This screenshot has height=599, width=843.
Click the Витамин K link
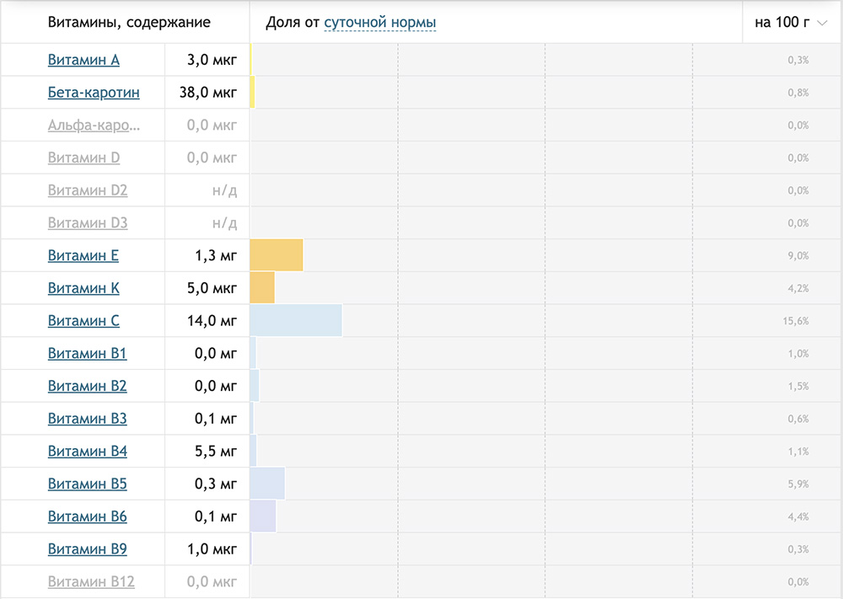83,288
